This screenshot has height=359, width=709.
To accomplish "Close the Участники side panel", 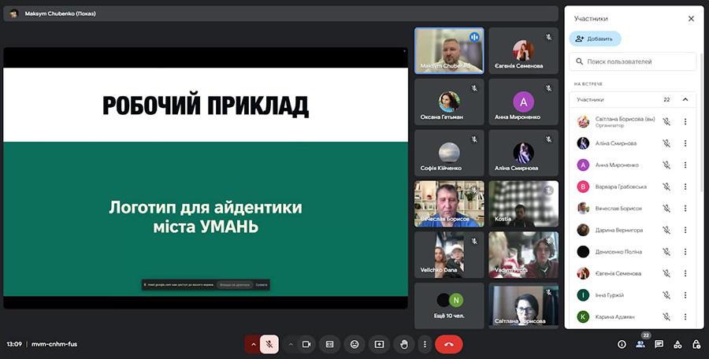I will pos(691,19).
